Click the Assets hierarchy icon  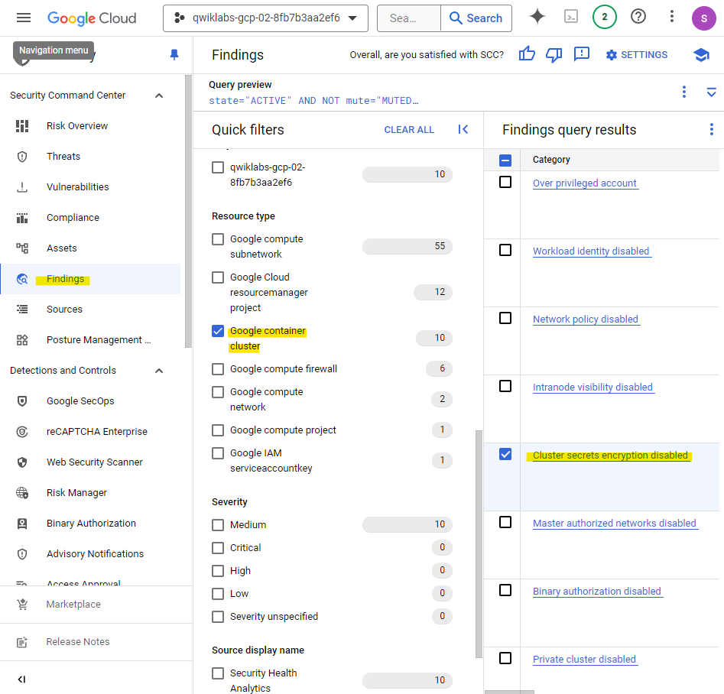pos(22,248)
